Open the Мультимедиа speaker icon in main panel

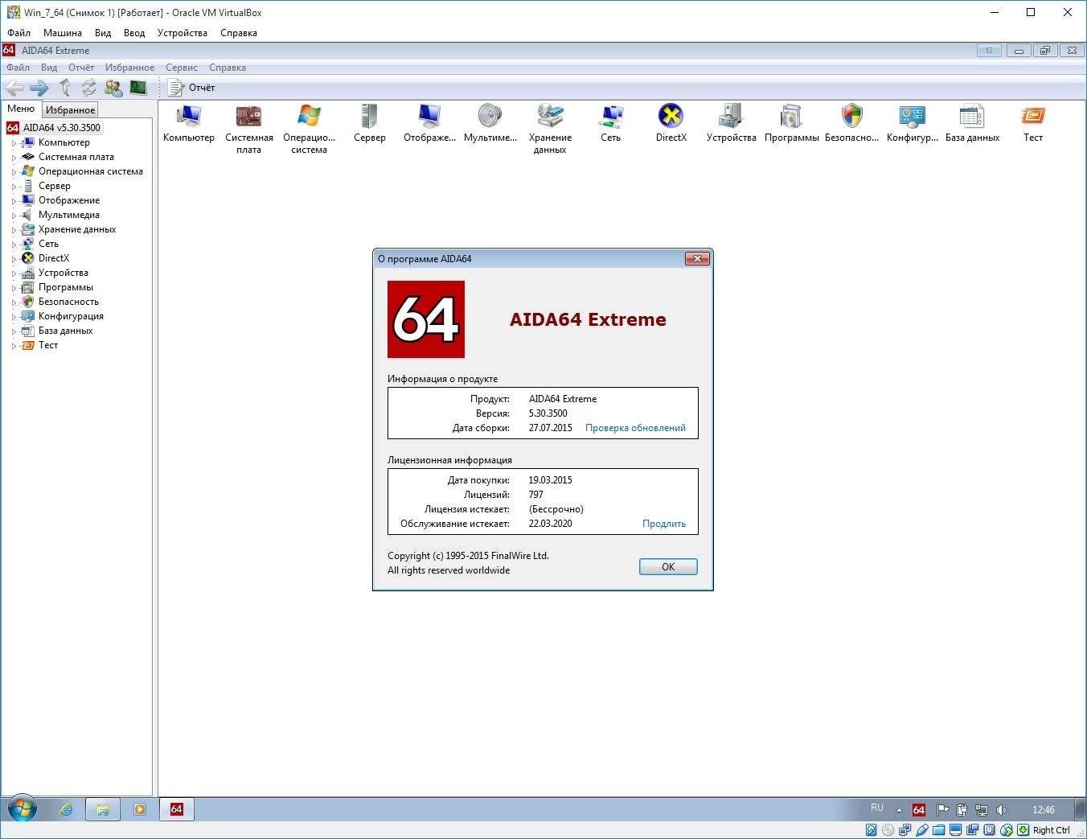490,117
